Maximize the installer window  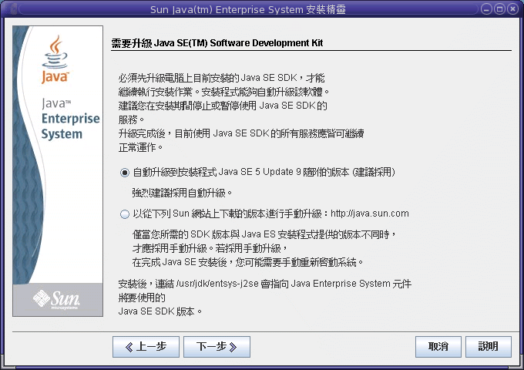pyautogui.click(x=499, y=9)
